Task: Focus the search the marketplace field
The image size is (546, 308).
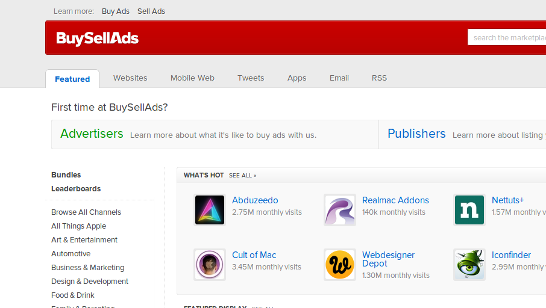Action: point(507,37)
